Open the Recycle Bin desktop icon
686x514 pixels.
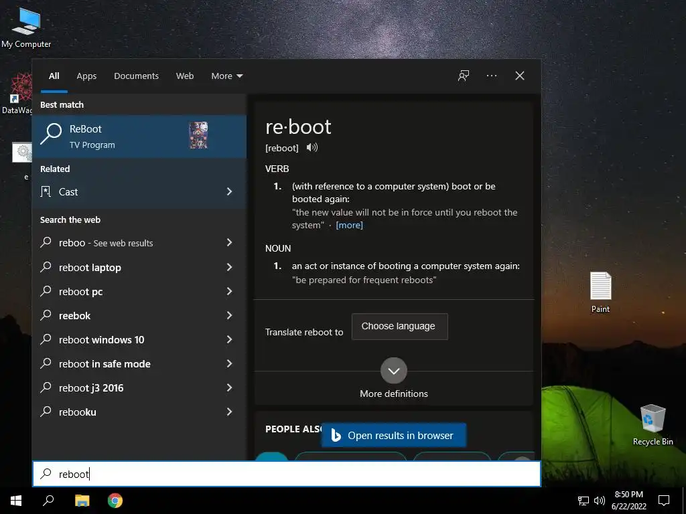pos(653,424)
